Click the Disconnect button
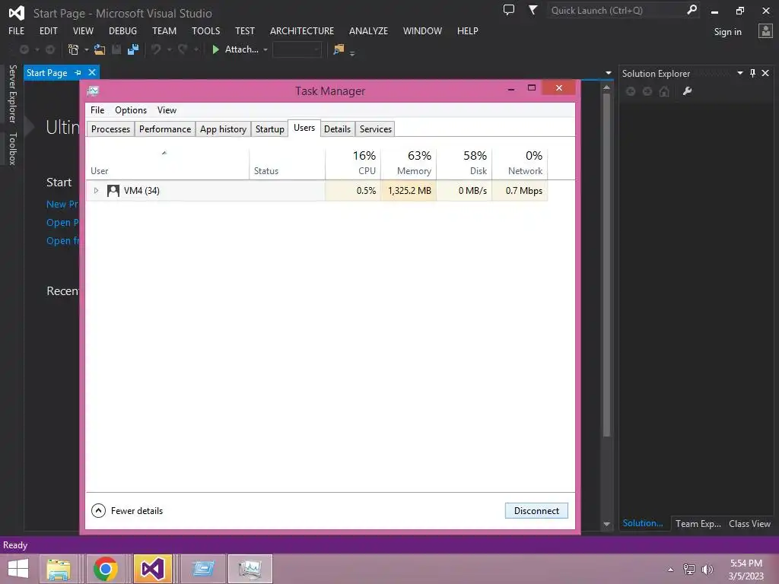This screenshot has height=584, width=779. 536,511
